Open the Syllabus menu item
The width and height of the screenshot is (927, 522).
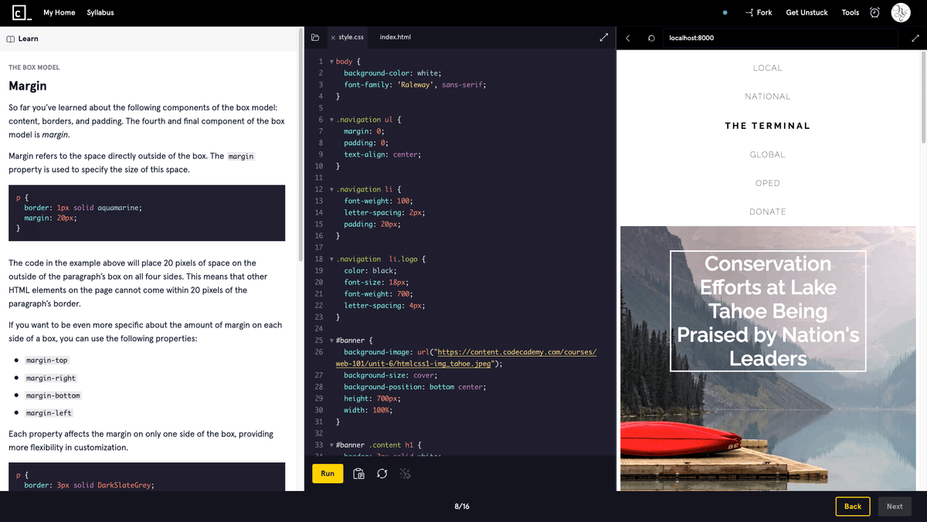pos(100,12)
